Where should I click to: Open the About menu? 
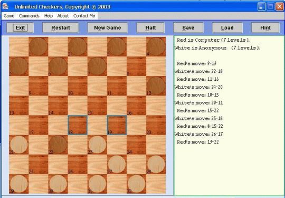pyautogui.click(x=63, y=16)
